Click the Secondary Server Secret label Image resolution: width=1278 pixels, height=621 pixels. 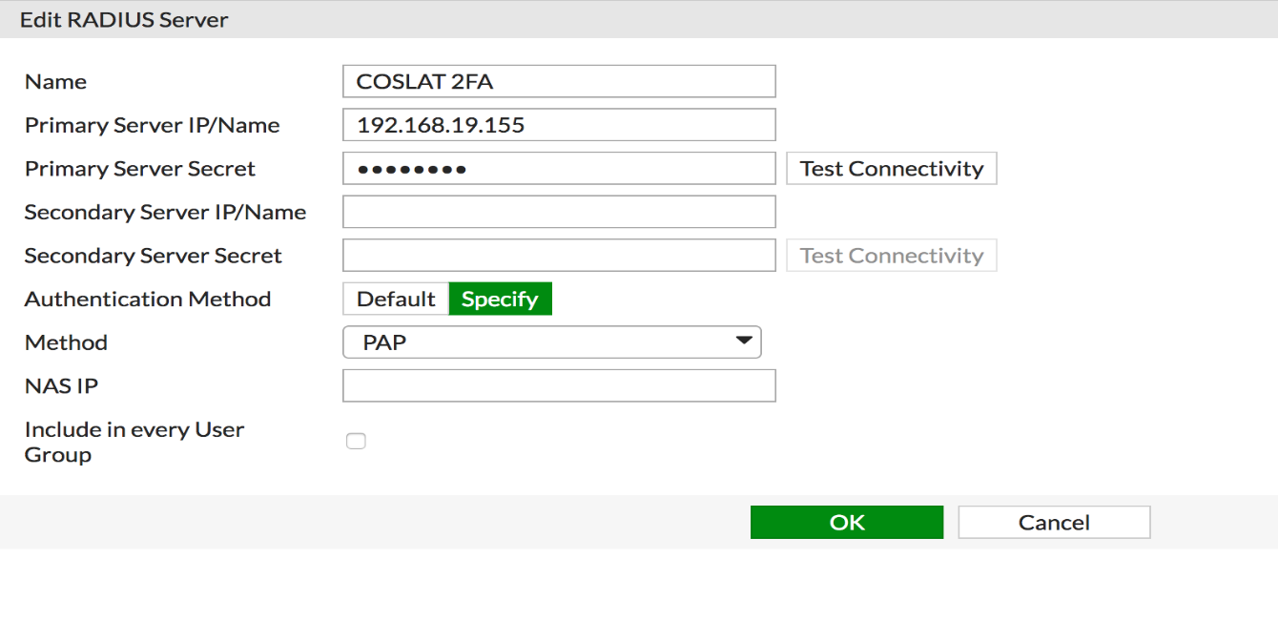coord(154,256)
